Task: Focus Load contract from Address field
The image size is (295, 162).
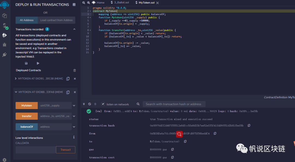Action: (x=57, y=20)
